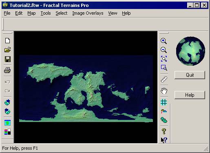Choose the Zoom Window tool

pyautogui.click(x=164, y=68)
